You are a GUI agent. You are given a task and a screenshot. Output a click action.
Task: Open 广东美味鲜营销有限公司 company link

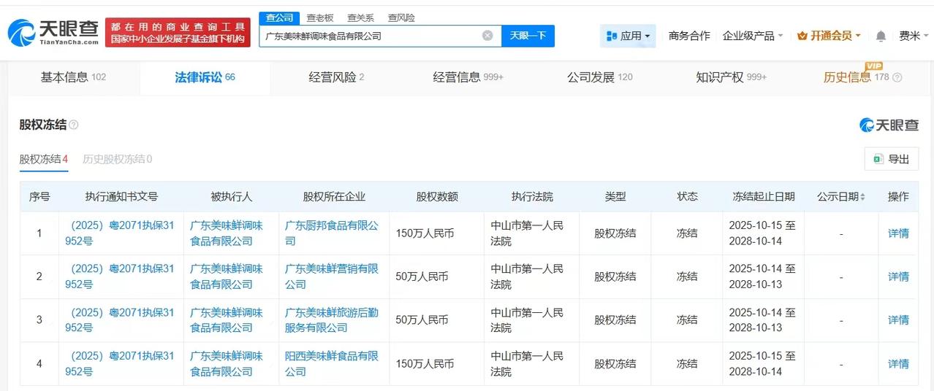[x=332, y=276]
